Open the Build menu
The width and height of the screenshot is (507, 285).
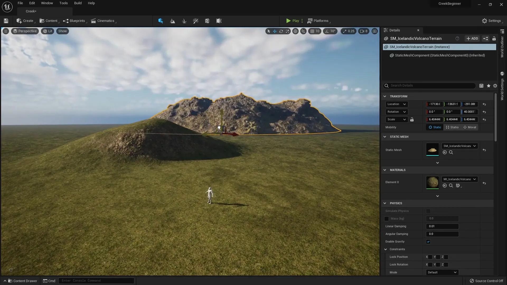click(78, 3)
